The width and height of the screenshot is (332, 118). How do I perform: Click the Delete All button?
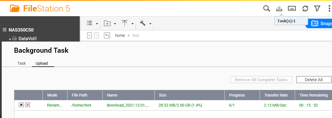click(314, 80)
